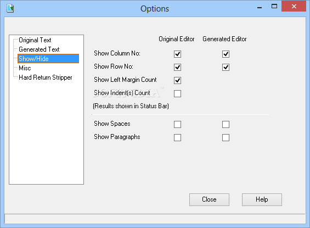The image size is (310, 228).
Task: Uncheck Show Row No for Original Editor
Action: click(177, 67)
